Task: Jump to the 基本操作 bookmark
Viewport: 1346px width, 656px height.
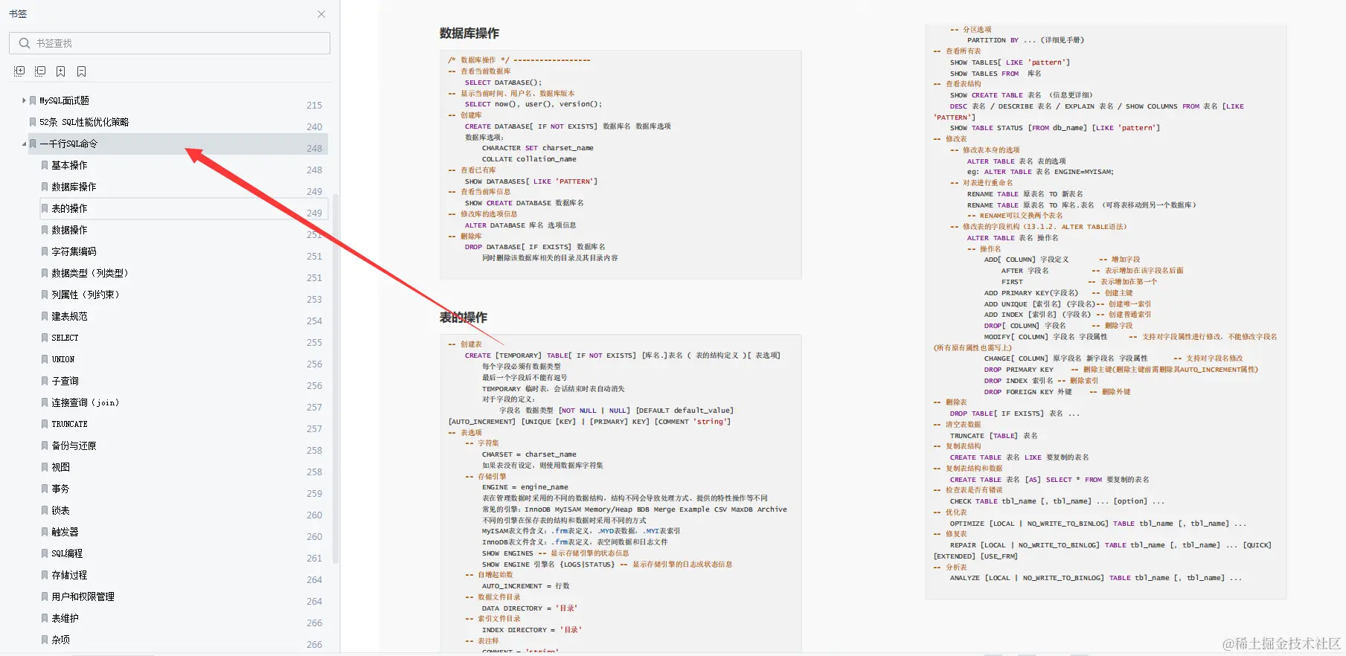Action: click(69, 165)
